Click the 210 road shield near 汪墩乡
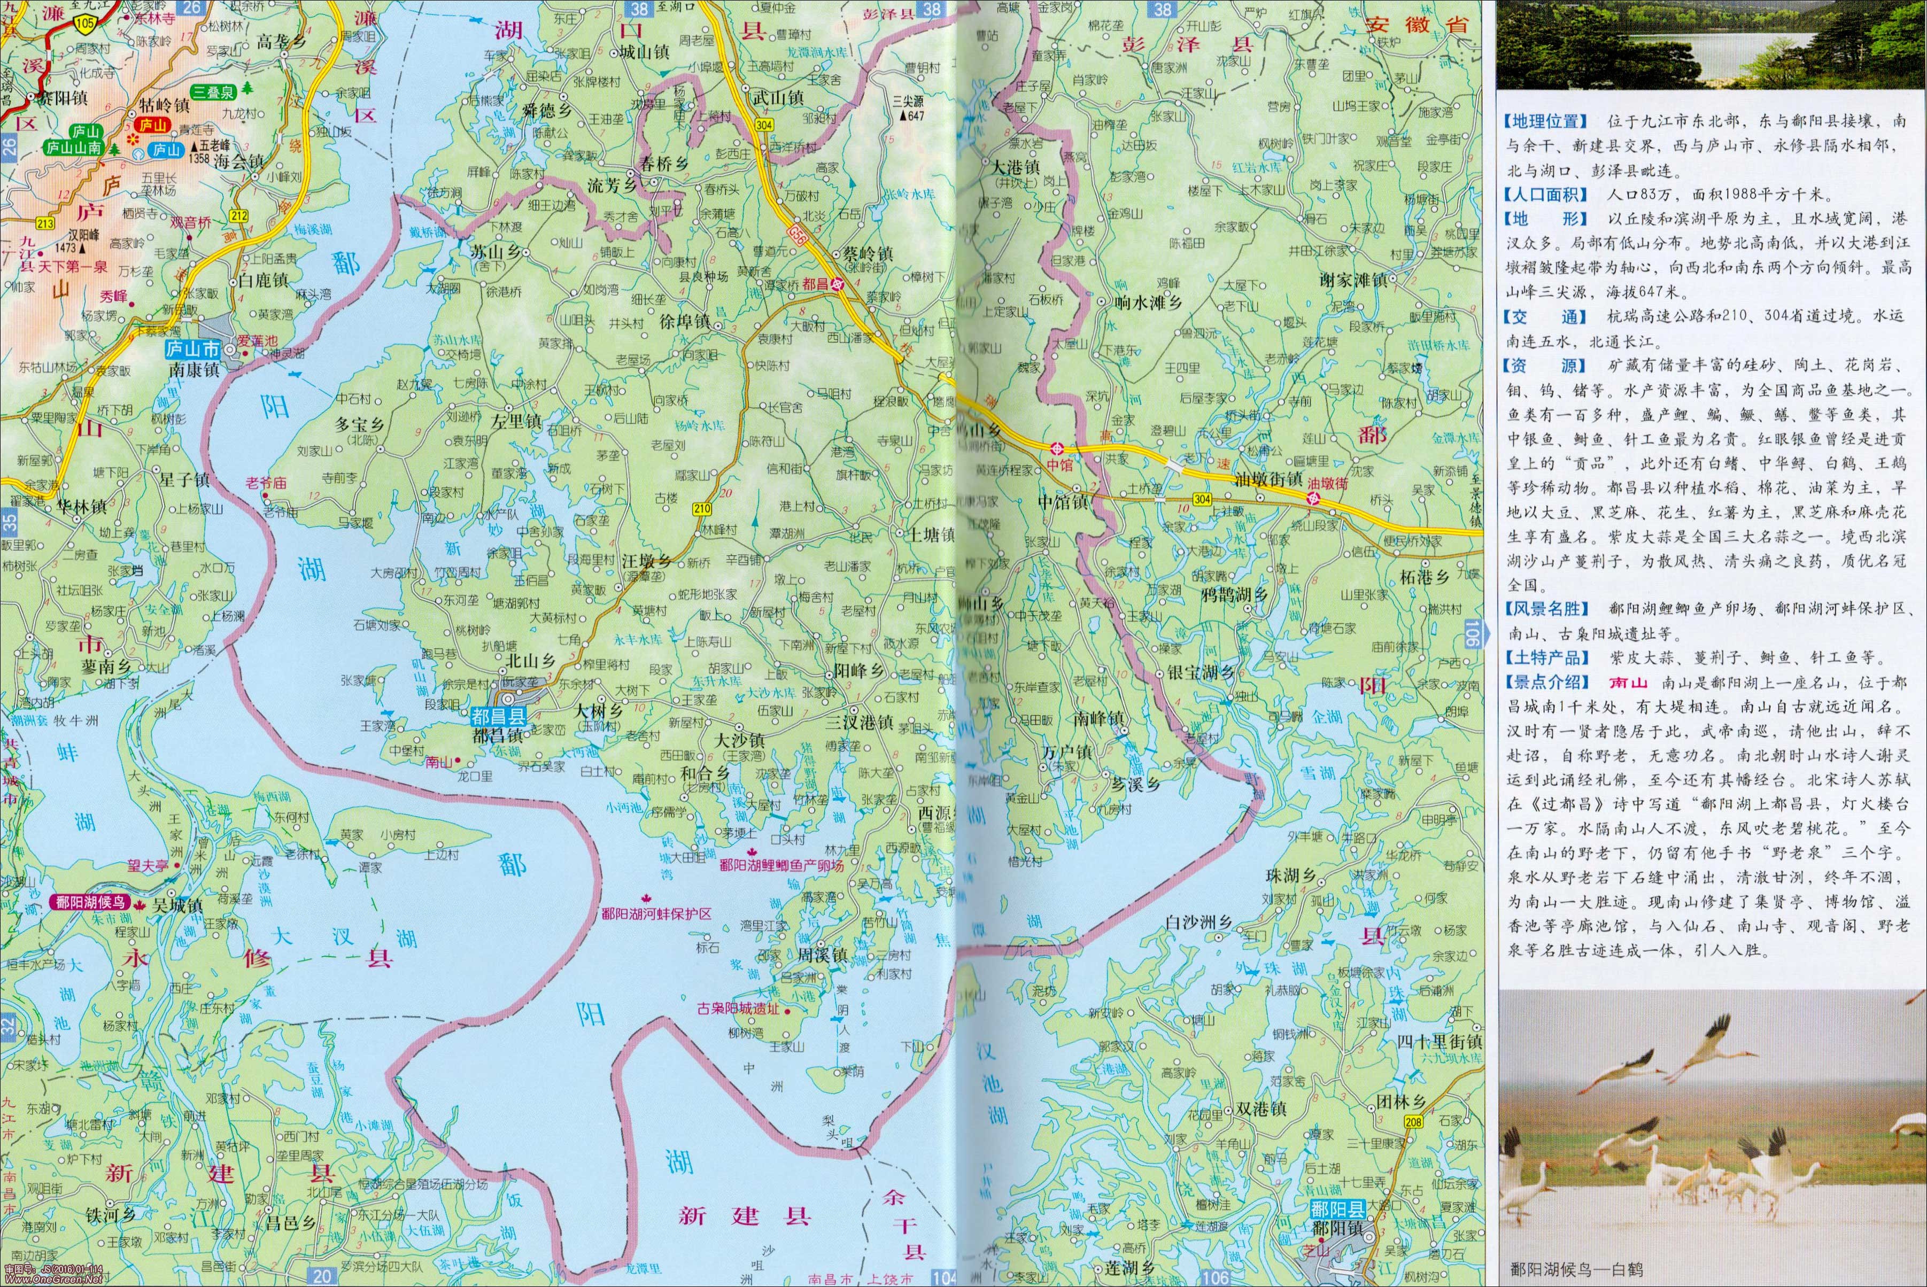This screenshot has height=1287, width=1927. pyautogui.click(x=702, y=509)
